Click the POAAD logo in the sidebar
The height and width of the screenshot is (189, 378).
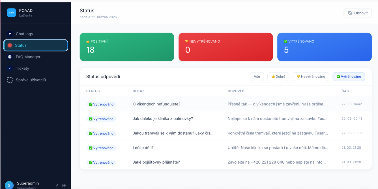pos(11,12)
